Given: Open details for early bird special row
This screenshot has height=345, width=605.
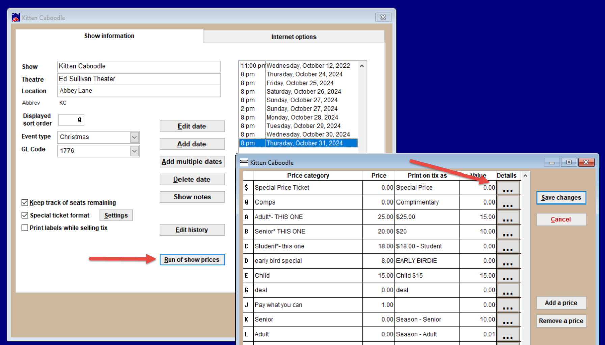Looking at the screenshot, I should coord(508,261).
